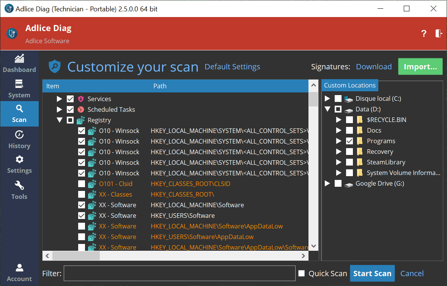
Task: Open the Tools wrench icon
Action: pos(19,186)
